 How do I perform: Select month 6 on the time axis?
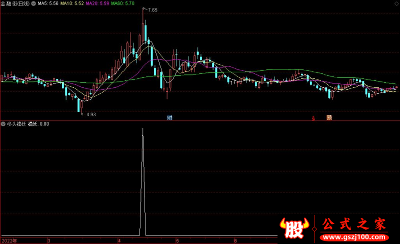[234, 241]
